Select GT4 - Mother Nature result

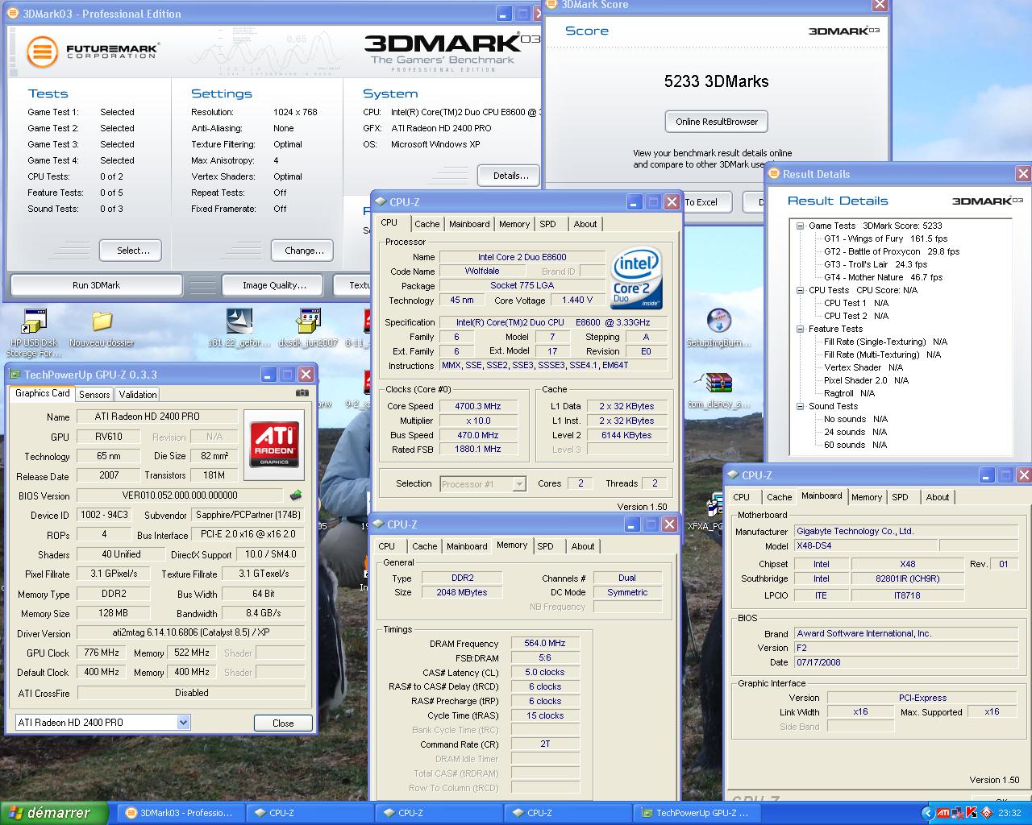click(x=883, y=277)
